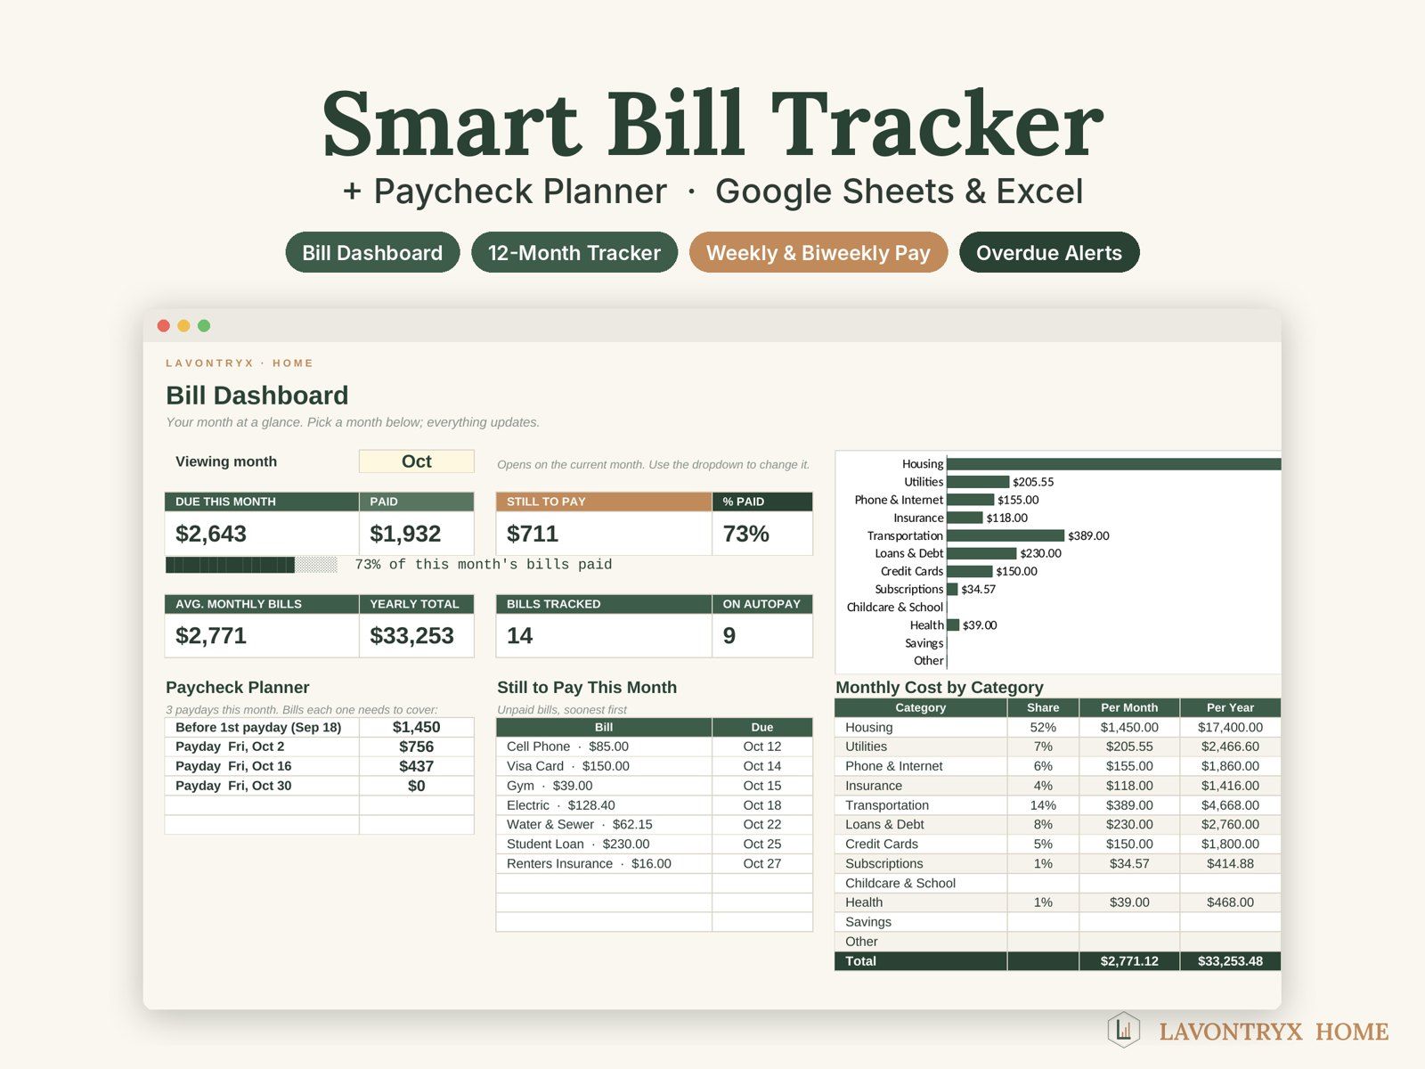The width and height of the screenshot is (1425, 1069).
Task: Click the Per Year column header
Action: click(1230, 707)
